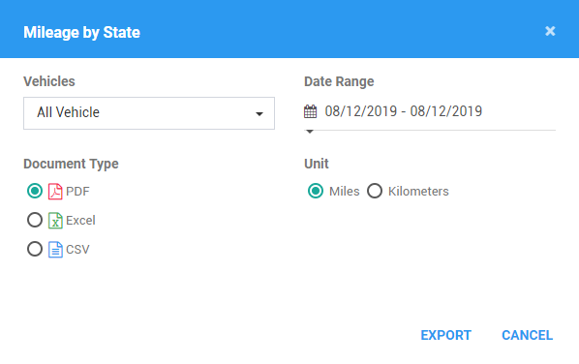
Task: Click the Kilometers label text
Action: (x=418, y=192)
